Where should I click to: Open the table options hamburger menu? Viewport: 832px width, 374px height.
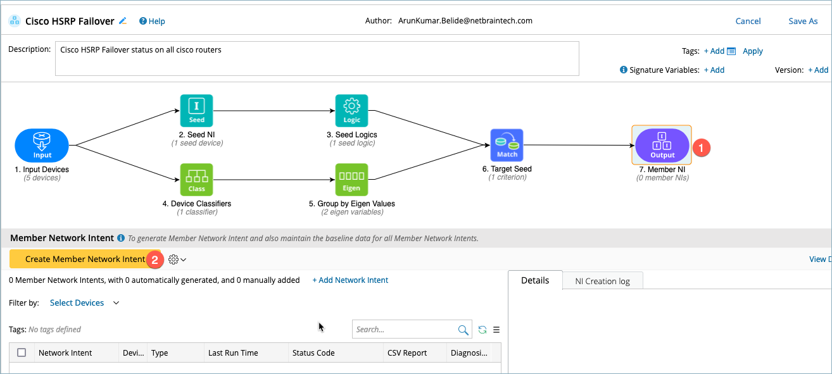pyautogui.click(x=496, y=330)
